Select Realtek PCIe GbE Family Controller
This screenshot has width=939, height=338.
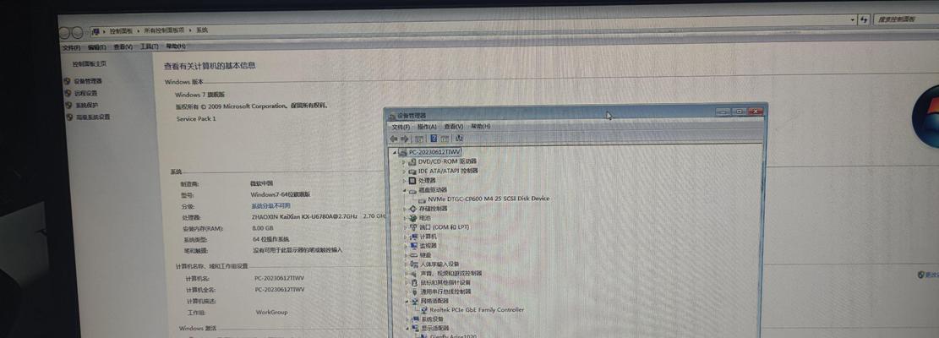click(477, 310)
